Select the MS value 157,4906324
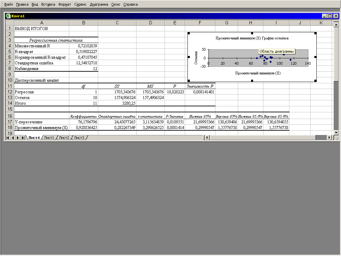Viewport: 341px width, 256px height. 151,98
